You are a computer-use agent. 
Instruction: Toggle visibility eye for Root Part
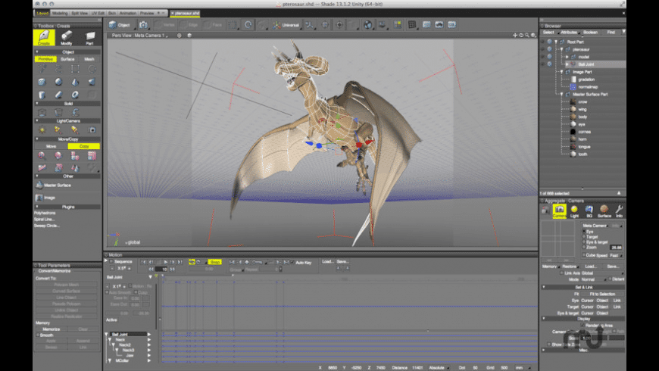point(543,42)
